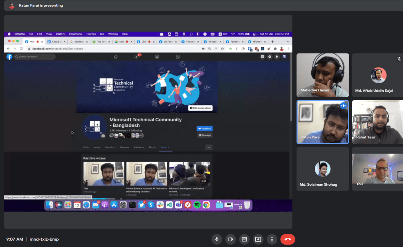Click Rahat Yasir's video tile

click(377, 122)
